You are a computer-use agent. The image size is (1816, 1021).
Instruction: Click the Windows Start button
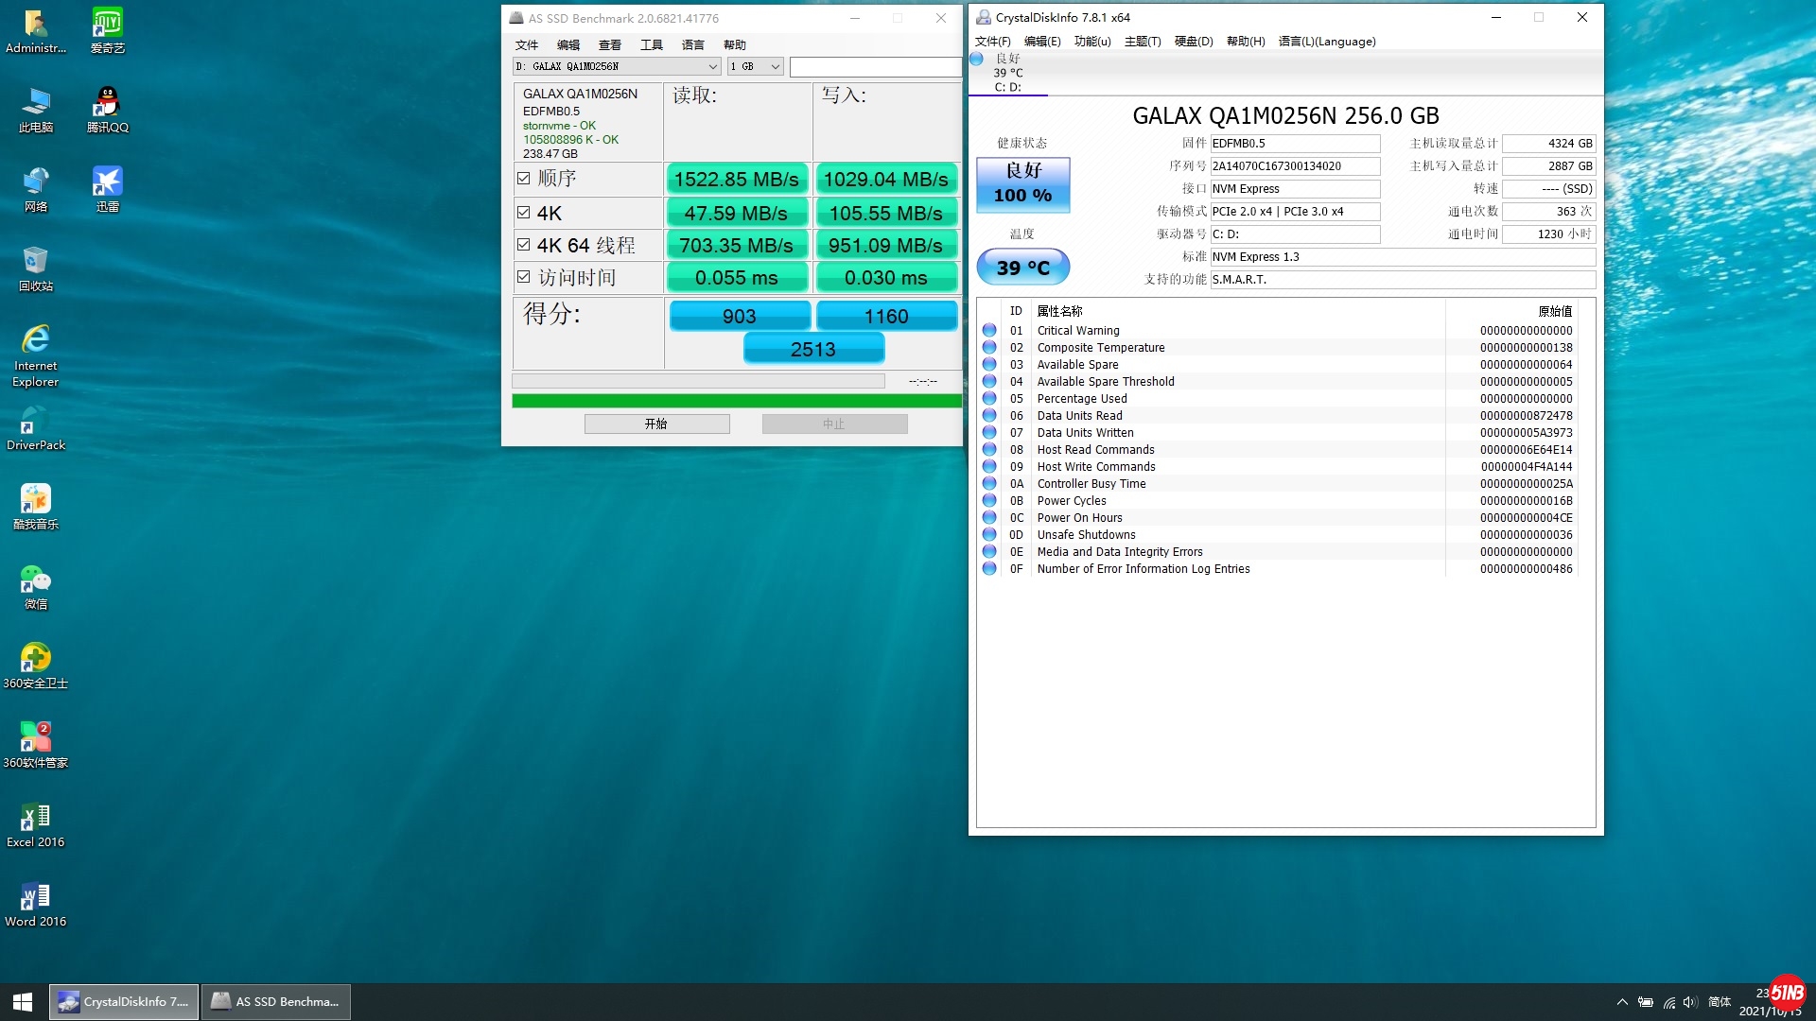(23, 1001)
